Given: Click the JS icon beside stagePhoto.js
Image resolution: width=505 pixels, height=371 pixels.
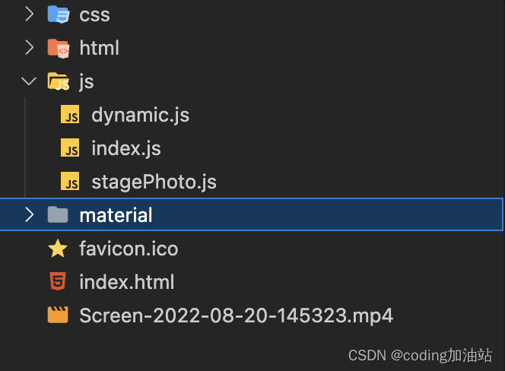Looking at the screenshot, I should click(x=70, y=181).
